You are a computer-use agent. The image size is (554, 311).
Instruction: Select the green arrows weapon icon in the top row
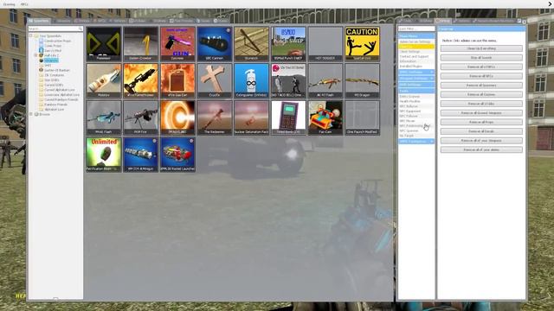coord(104,44)
